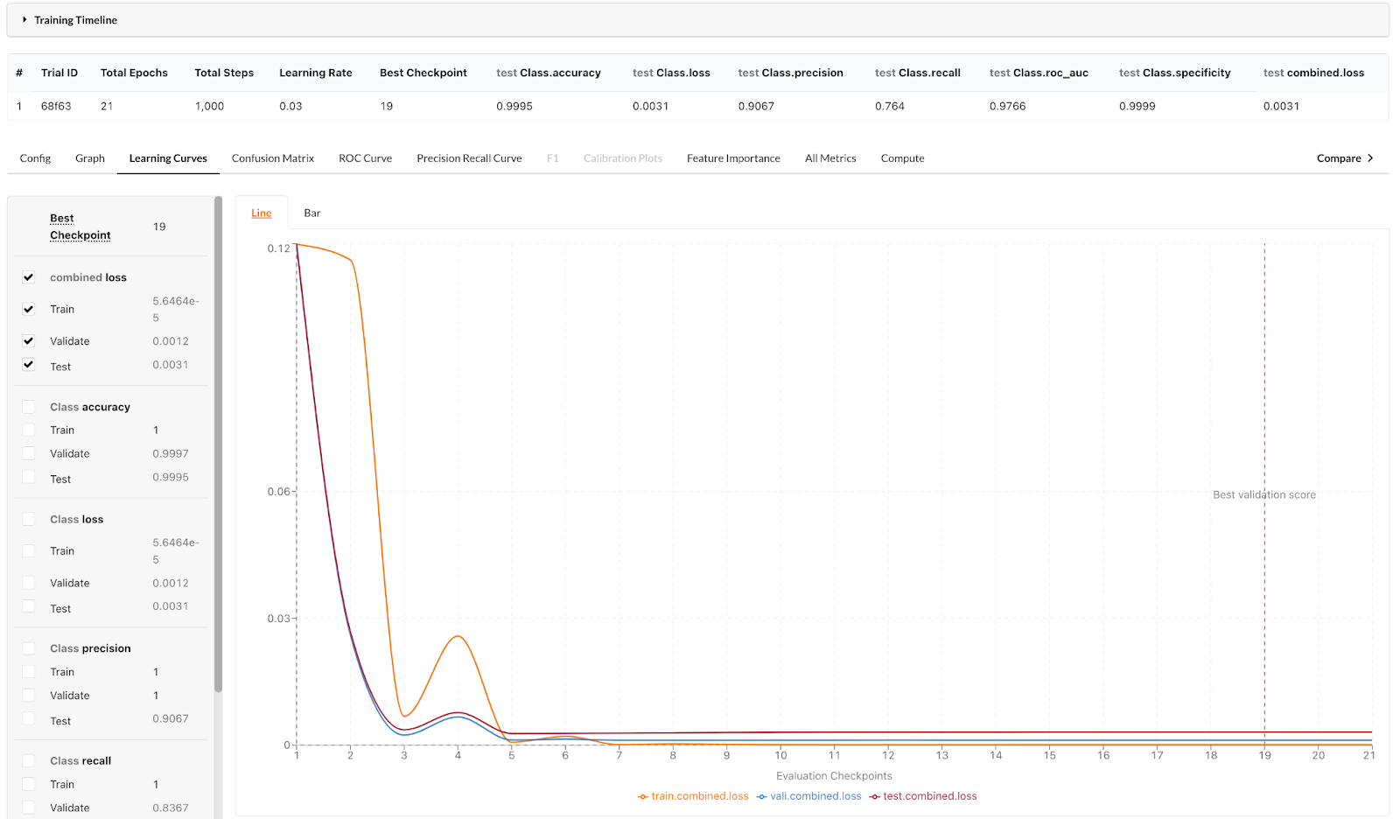Click train.combined.loss legend label

700,796
